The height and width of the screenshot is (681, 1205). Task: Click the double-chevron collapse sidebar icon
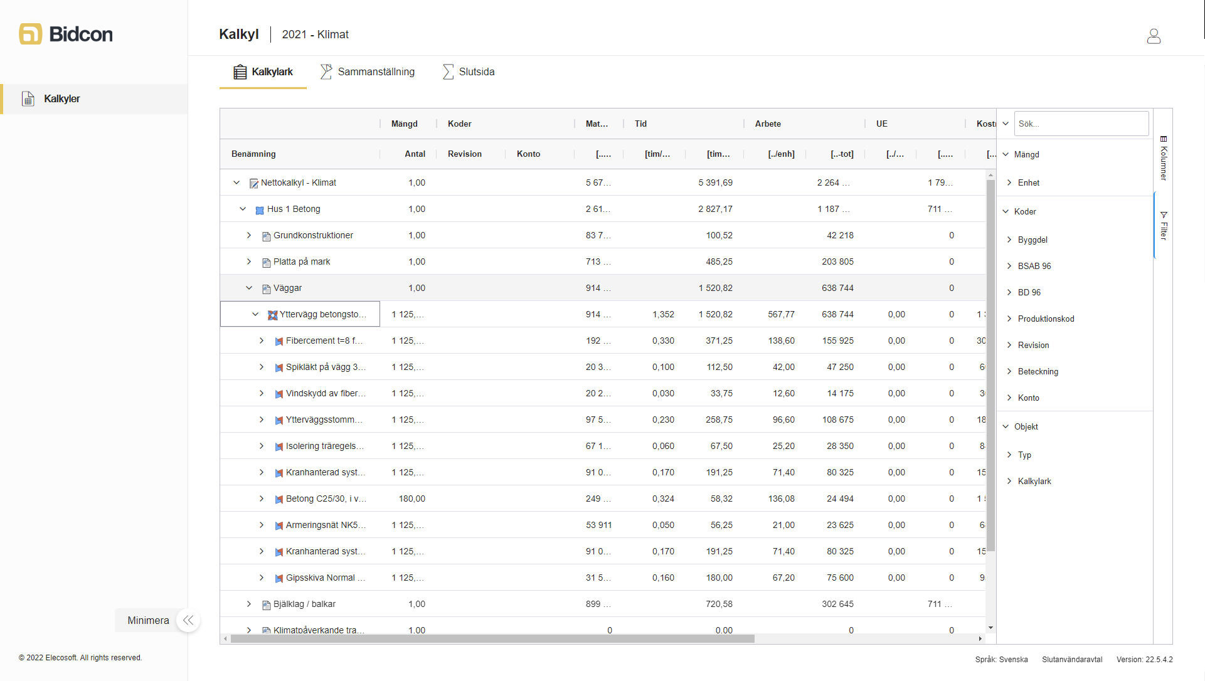coord(188,620)
